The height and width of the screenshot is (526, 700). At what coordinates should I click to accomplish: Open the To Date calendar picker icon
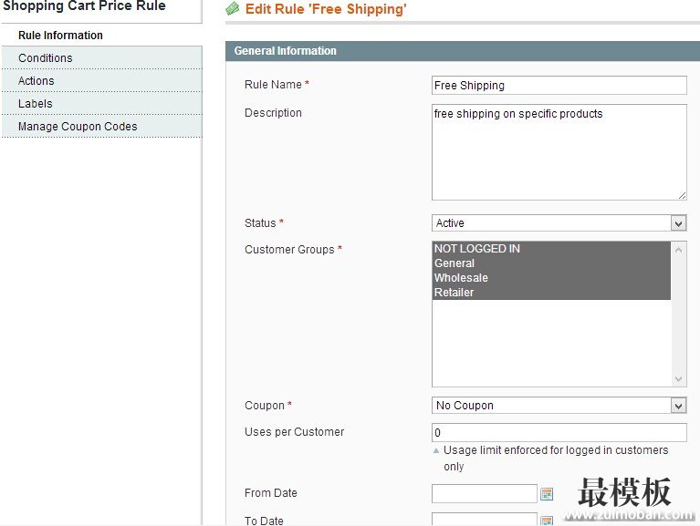point(547,521)
